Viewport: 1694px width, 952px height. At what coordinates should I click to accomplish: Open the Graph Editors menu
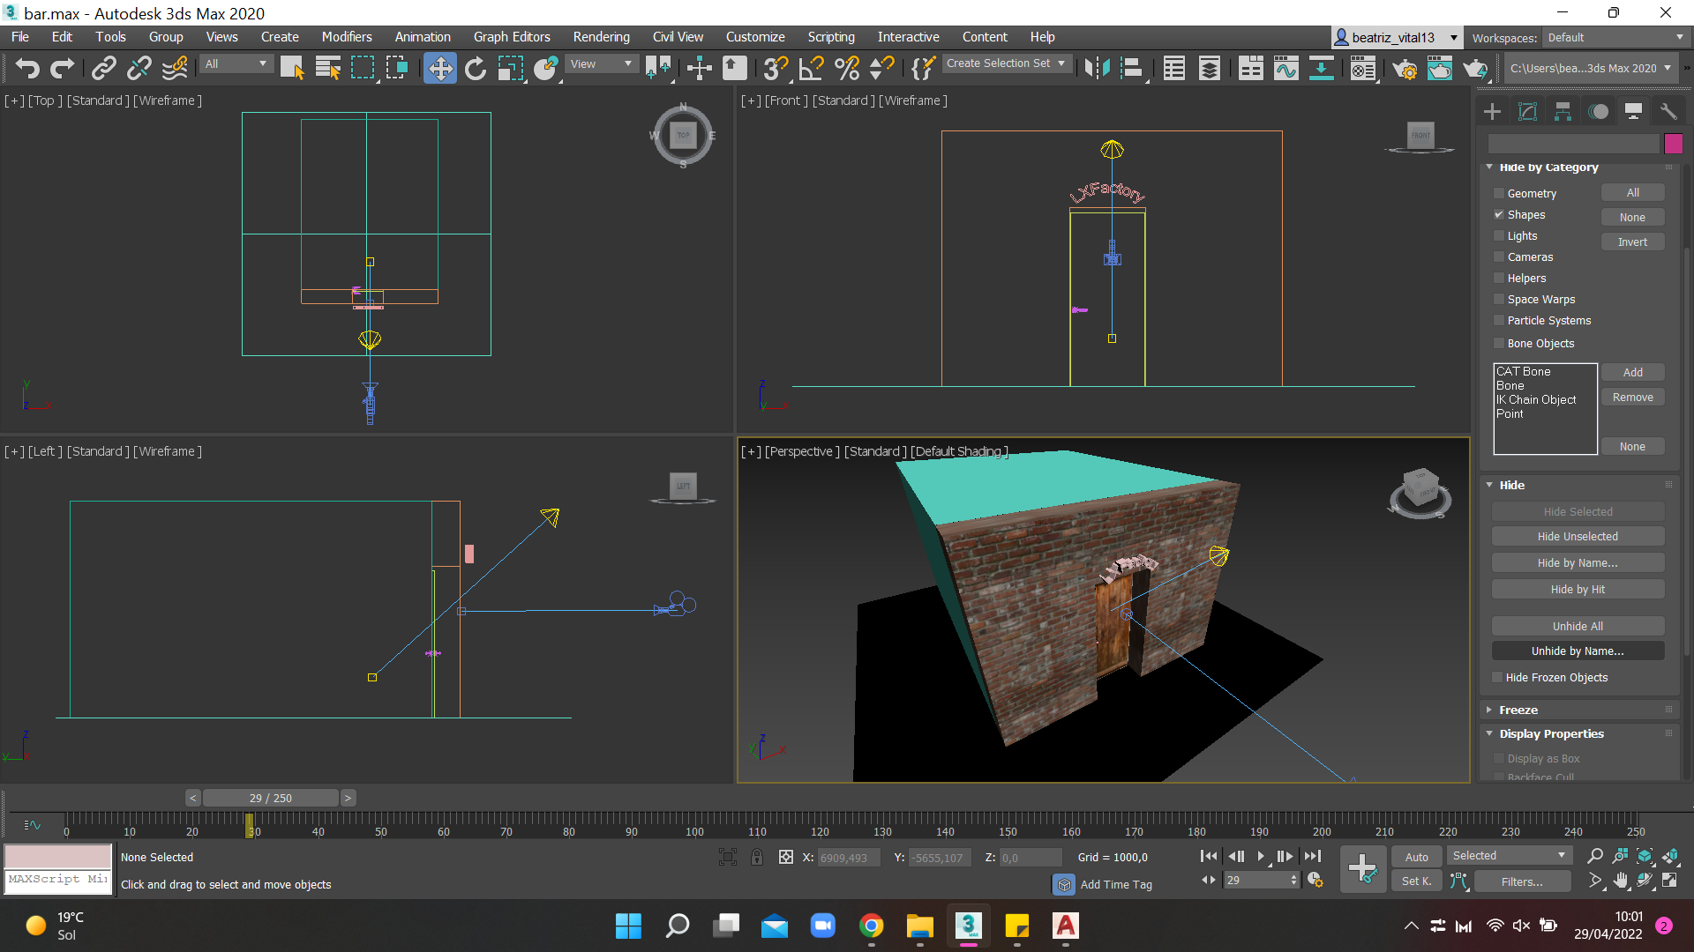pyautogui.click(x=512, y=37)
